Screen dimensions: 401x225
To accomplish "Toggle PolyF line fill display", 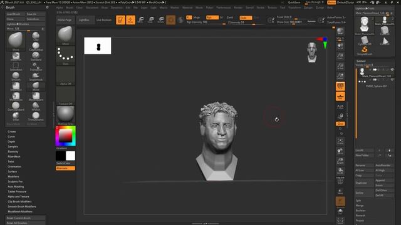I will 340,181.
